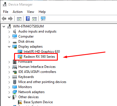Screen dimensions: 117x106
Task: Click the Forward arrow toolbar icon
Action: pyautogui.click(x=10, y=19)
